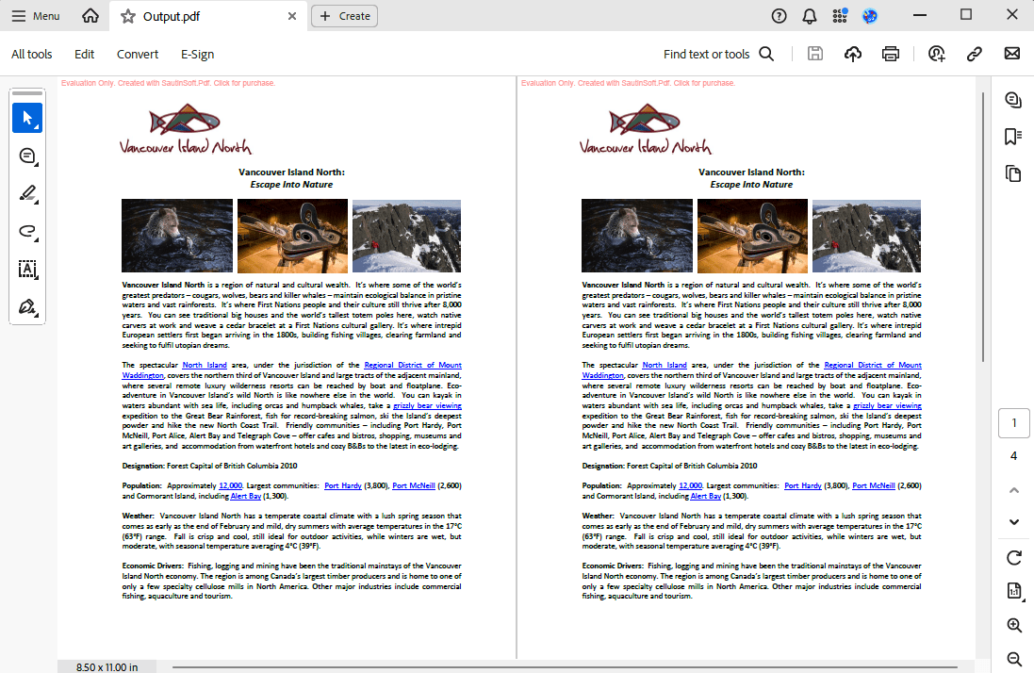
Task: Click the Rotate page icon
Action: coord(1013,556)
